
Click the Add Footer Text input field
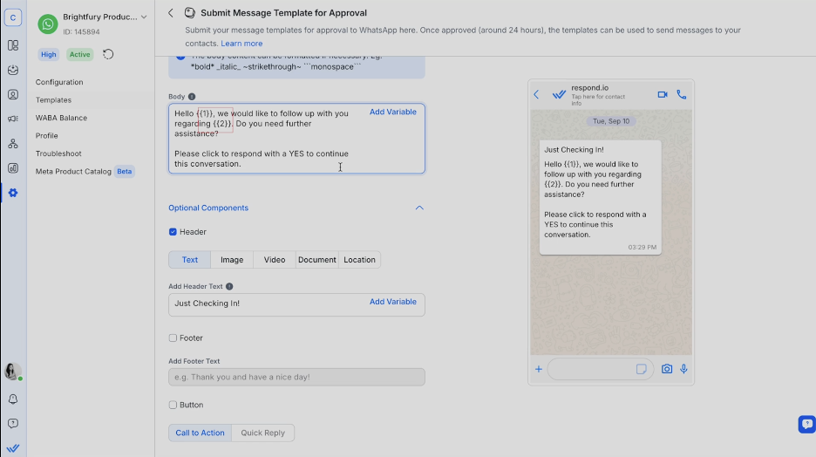(x=296, y=378)
